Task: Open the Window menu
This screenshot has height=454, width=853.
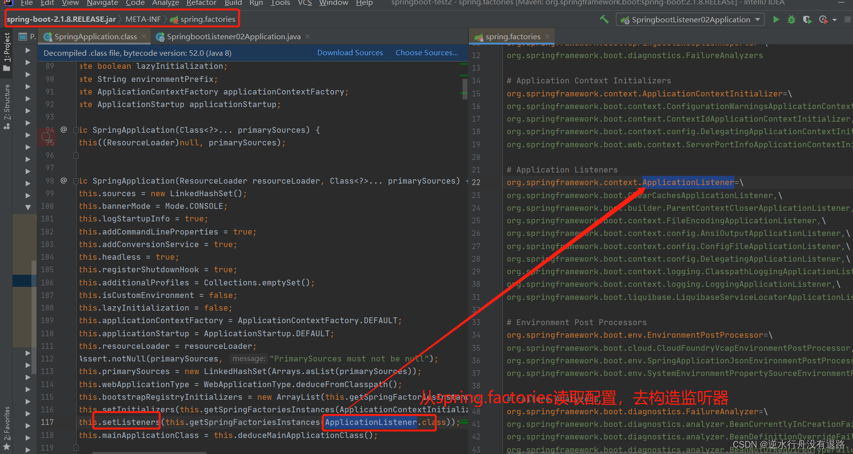Action: pyautogui.click(x=333, y=3)
